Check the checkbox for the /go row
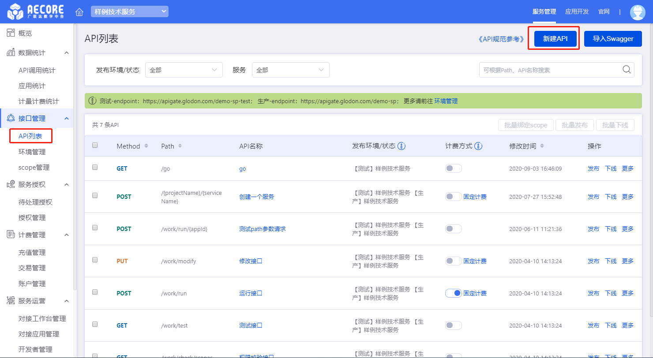This screenshot has width=653, height=358. point(95,168)
